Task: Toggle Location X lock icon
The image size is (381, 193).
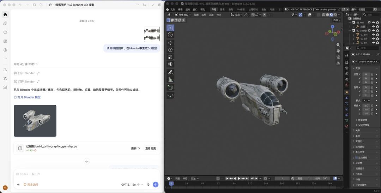Action: (x=372, y=74)
